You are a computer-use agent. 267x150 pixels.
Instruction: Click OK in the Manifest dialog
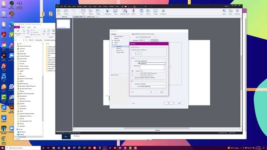151,92
